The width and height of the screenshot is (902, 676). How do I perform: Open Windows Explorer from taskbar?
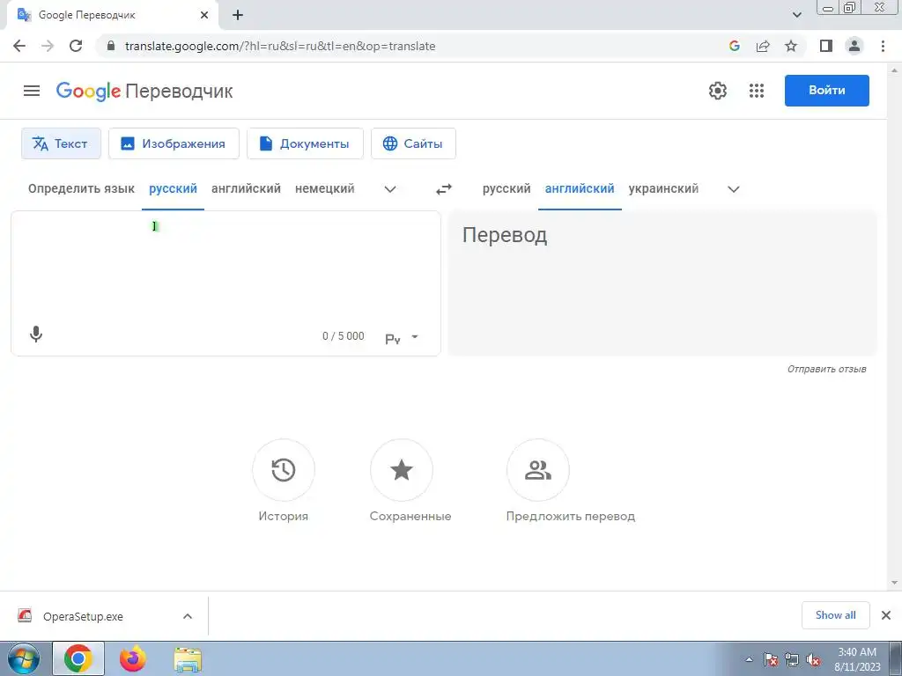pos(188,659)
